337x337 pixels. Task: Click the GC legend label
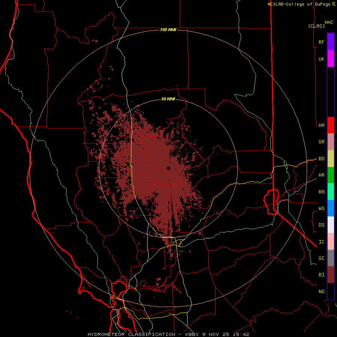pyautogui.click(x=322, y=258)
